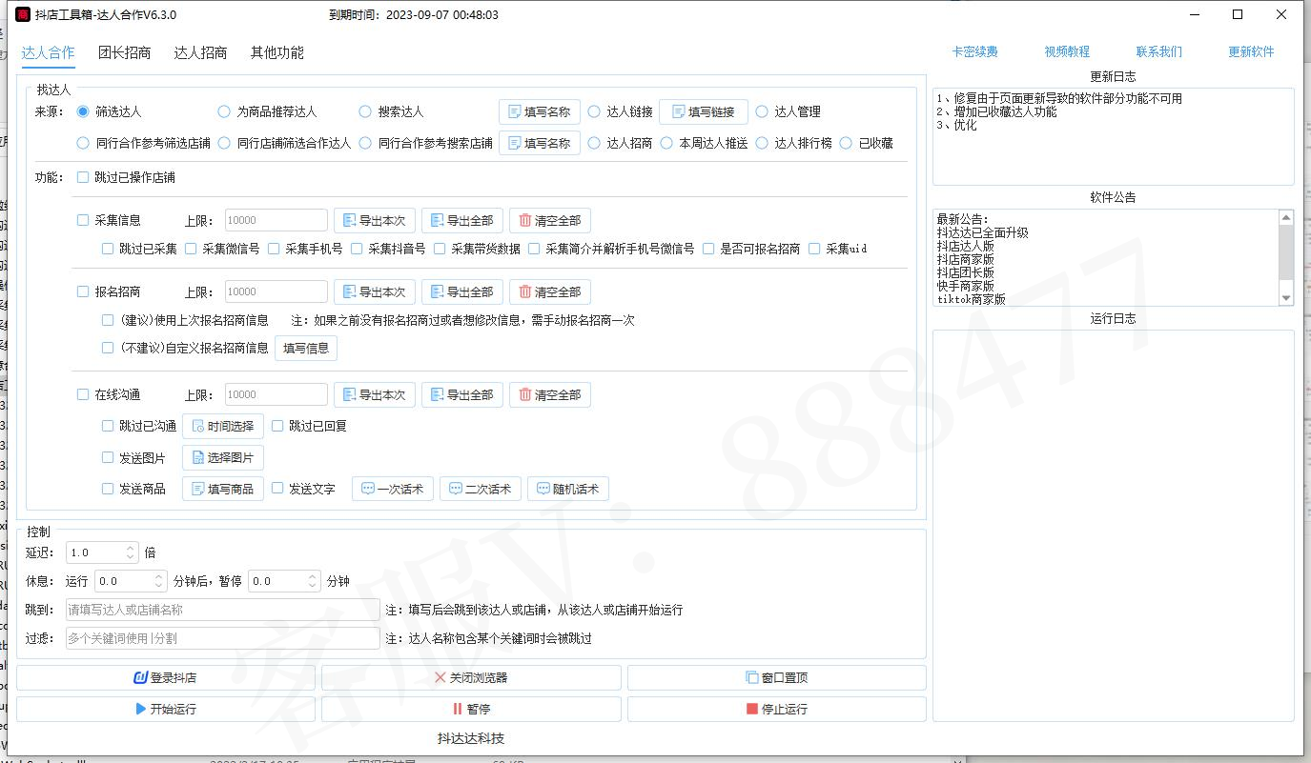Click 导出全部 in the 采集信息 row
Image resolution: width=1311 pixels, height=763 pixels.
point(462,220)
